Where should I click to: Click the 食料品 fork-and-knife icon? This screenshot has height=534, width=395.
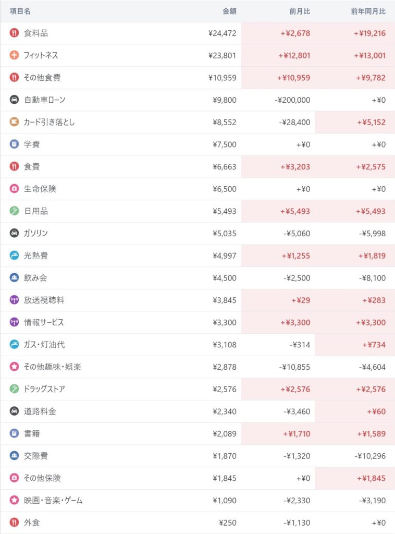[14, 33]
